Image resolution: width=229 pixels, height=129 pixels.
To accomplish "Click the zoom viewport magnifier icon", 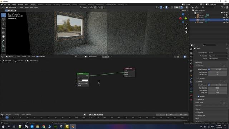I will coord(186,25).
